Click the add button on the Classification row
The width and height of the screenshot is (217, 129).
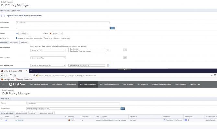[x=125, y=50]
